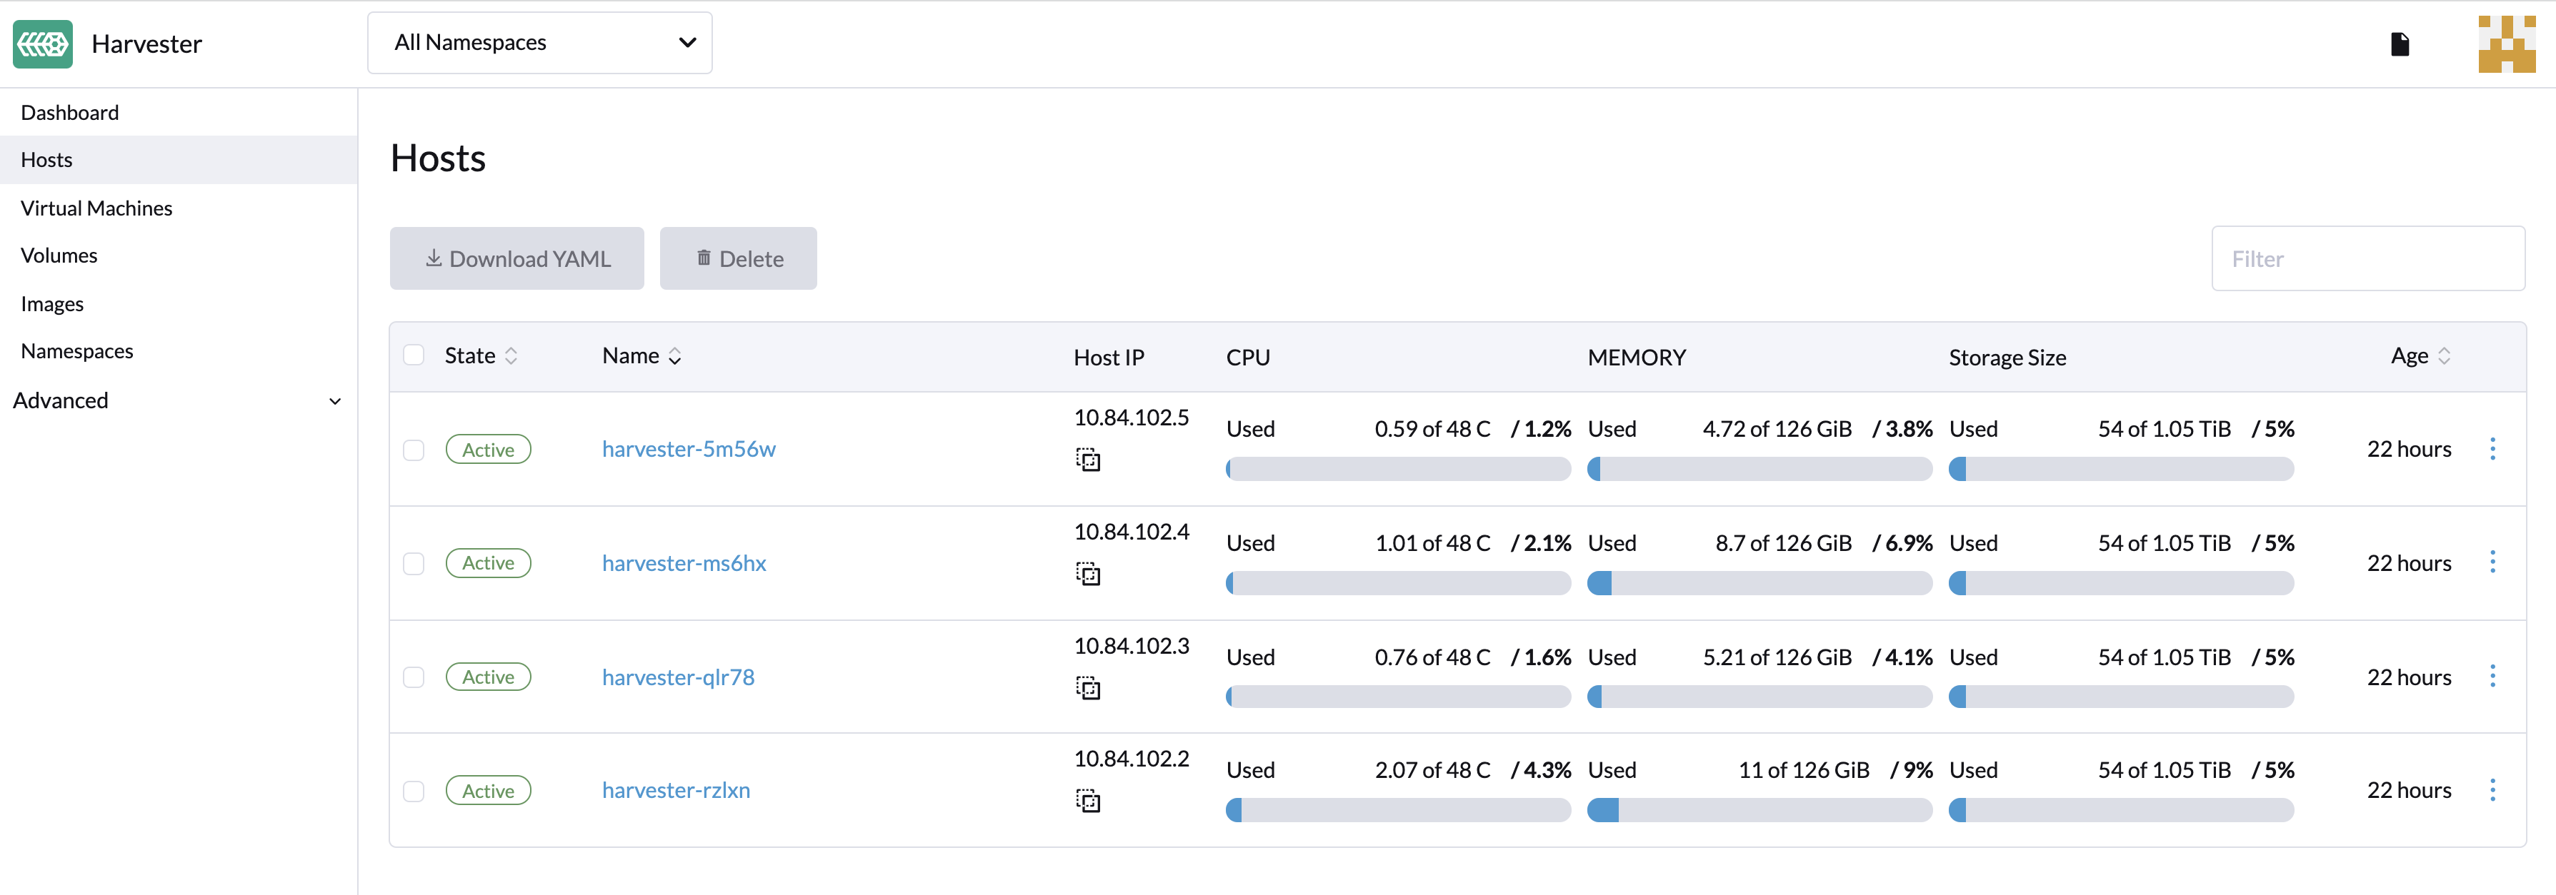Focus the Filter input field

click(x=2367, y=258)
